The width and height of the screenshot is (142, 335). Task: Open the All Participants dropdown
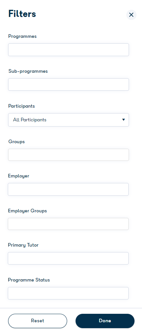(x=68, y=120)
